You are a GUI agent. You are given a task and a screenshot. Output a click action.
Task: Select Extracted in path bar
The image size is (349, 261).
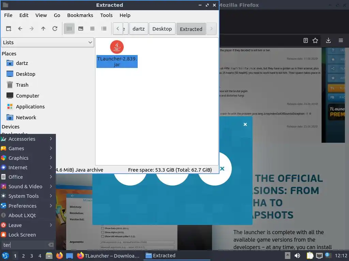[191, 29]
